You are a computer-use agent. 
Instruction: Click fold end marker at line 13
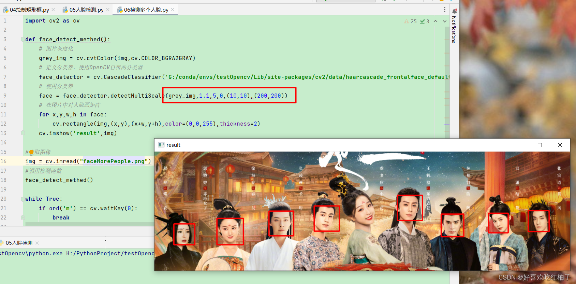click(23, 133)
